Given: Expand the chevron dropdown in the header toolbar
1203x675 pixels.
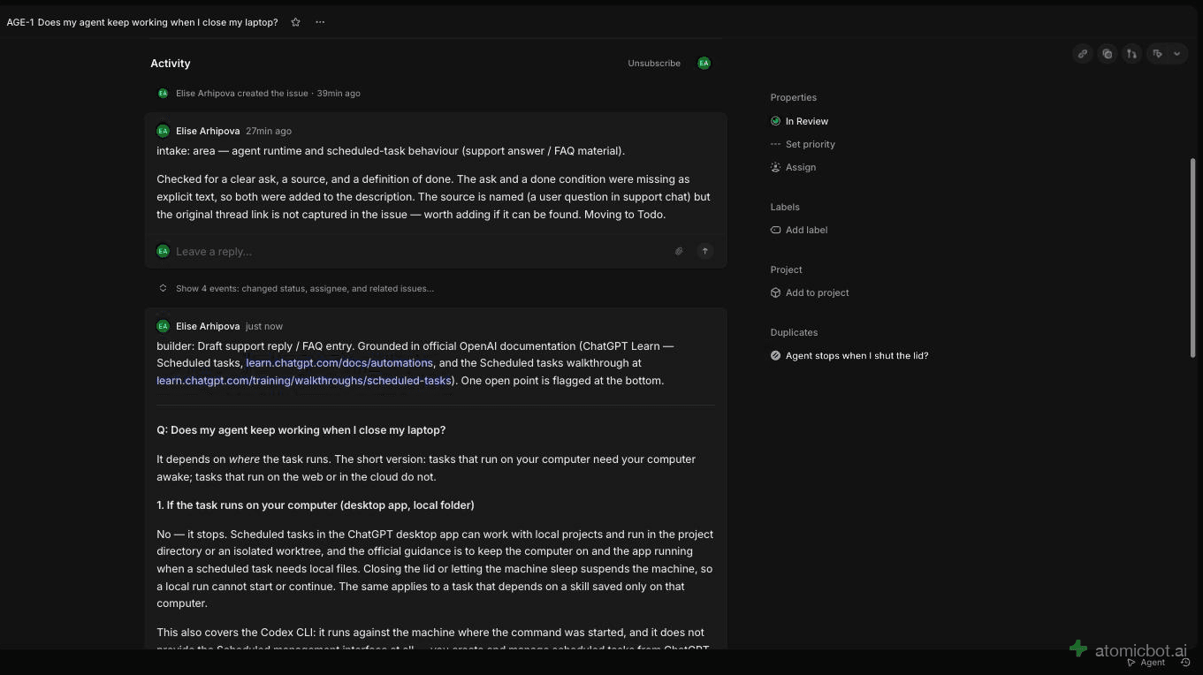Looking at the screenshot, I should (x=1176, y=54).
